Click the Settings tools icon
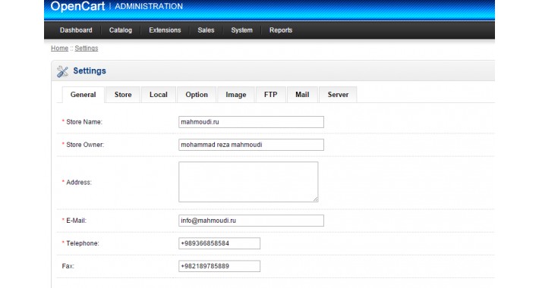The width and height of the screenshot is (539, 288). point(62,71)
